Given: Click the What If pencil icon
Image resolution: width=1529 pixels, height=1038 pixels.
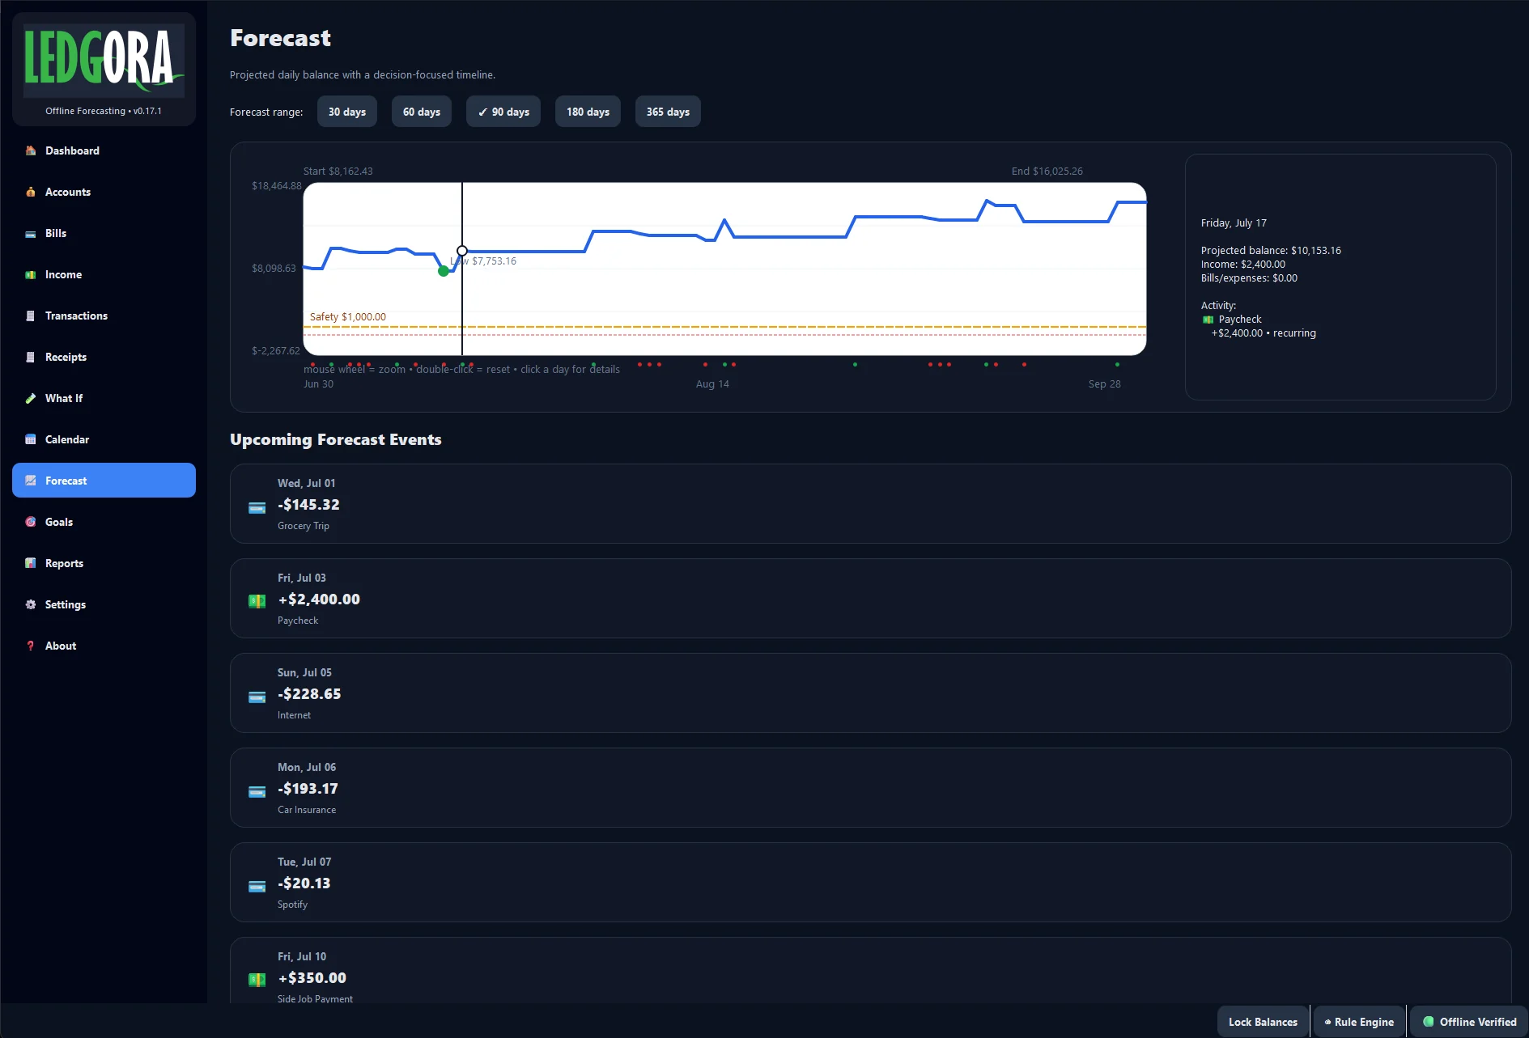Looking at the screenshot, I should (x=31, y=398).
